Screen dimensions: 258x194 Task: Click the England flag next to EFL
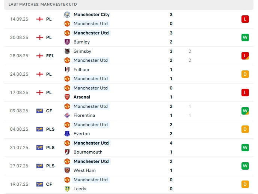pos(40,56)
